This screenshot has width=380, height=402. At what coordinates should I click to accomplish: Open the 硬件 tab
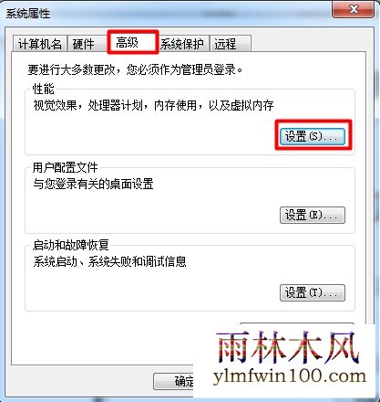click(x=83, y=44)
